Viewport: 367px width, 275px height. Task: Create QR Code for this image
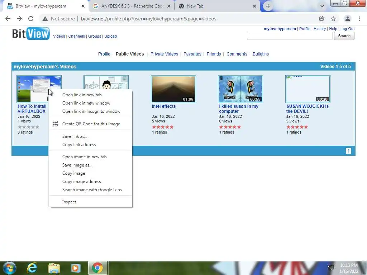[90, 124]
